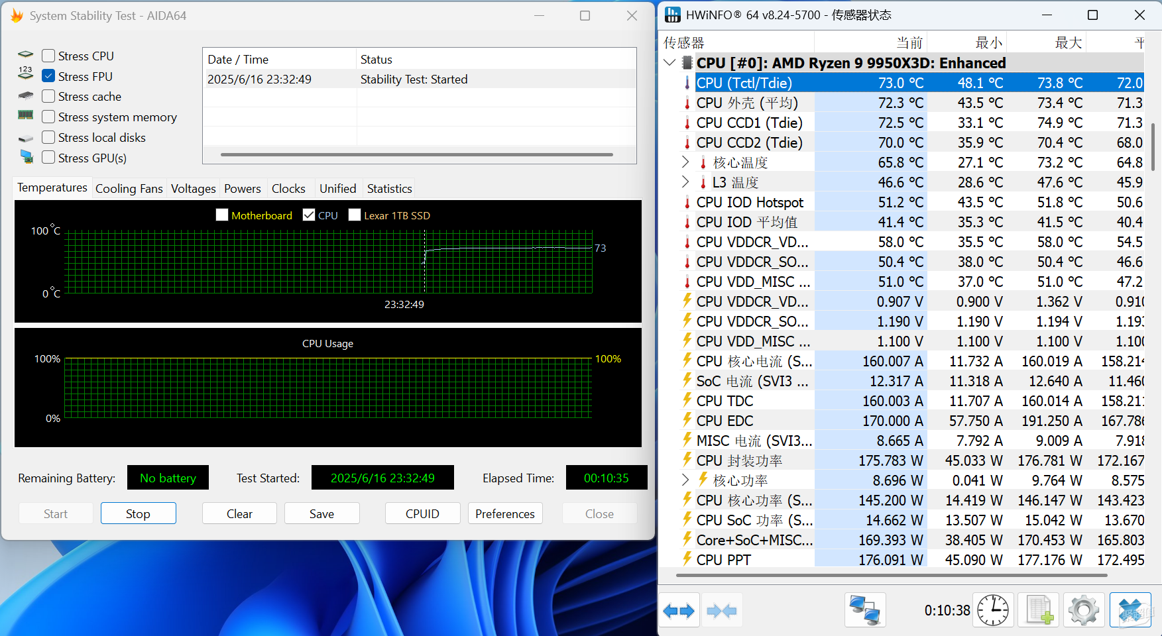Click CPU chip icon beside Ryzen 9 9950X3D

click(x=687, y=63)
